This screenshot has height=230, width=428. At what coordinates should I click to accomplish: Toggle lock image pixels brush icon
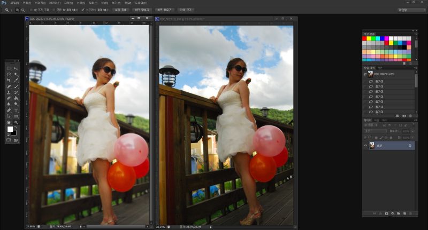(381, 138)
